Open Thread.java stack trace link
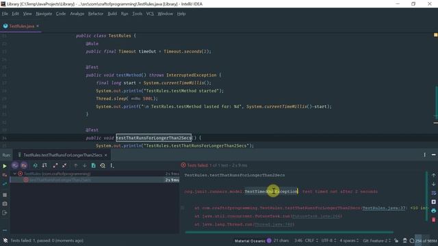The image size is (438, 246). tap(274, 224)
